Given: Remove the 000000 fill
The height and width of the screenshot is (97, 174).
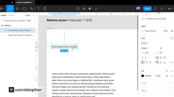Looking at the screenshot, I should coord(172,76).
